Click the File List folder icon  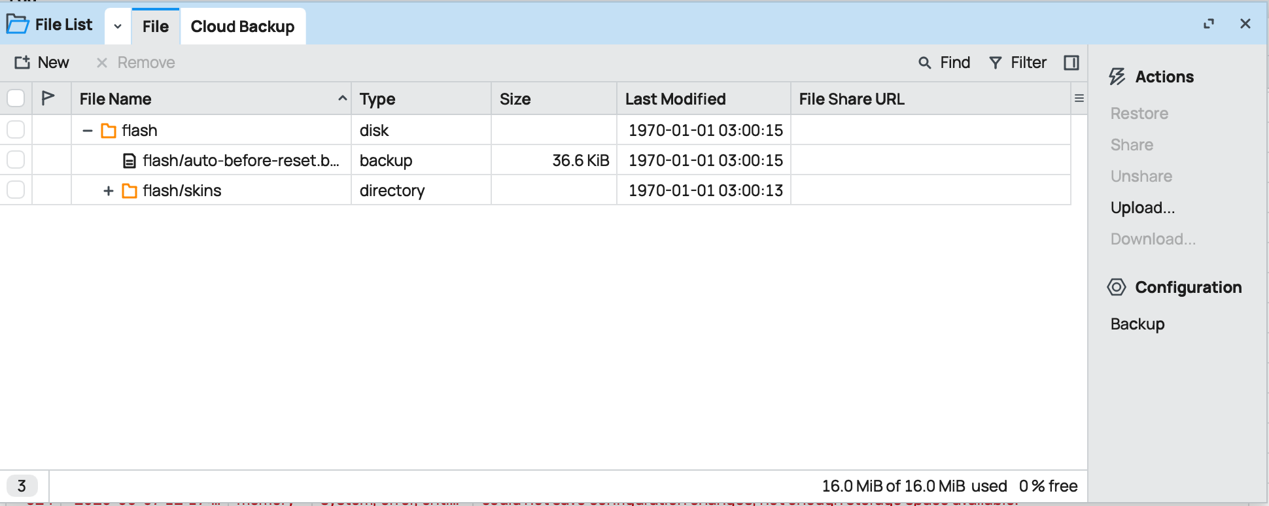pyautogui.click(x=18, y=24)
